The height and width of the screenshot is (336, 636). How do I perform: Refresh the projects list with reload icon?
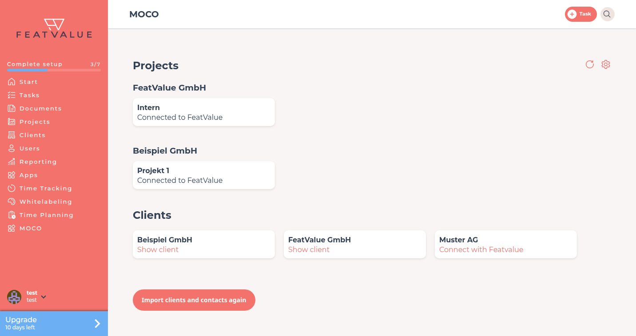coord(590,64)
